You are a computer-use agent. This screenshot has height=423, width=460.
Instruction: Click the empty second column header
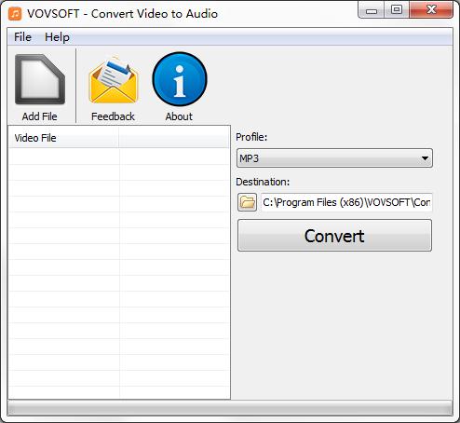click(174, 138)
